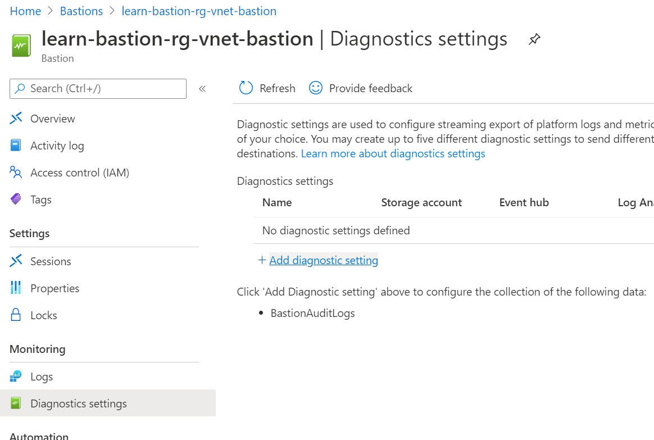Click the Logs chart icon
654x440 pixels.
[x=16, y=376]
